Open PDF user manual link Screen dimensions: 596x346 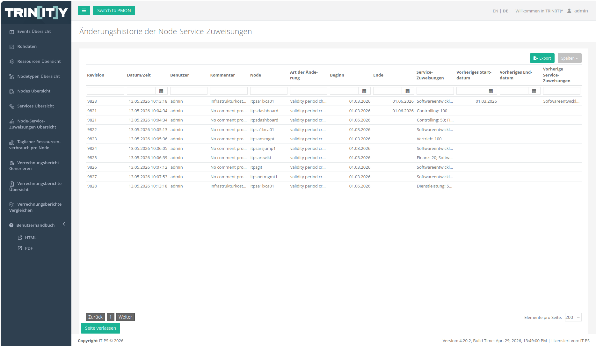point(29,248)
